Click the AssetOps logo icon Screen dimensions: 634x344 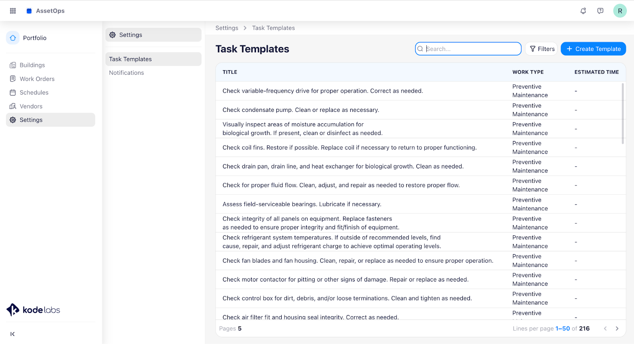coord(29,11)
